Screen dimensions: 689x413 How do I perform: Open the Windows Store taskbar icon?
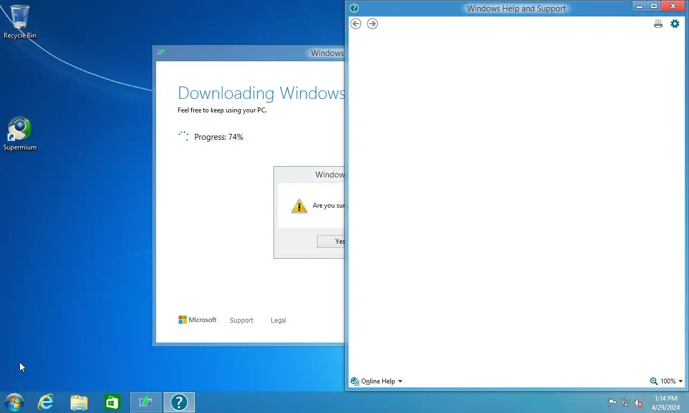(112, 402)
